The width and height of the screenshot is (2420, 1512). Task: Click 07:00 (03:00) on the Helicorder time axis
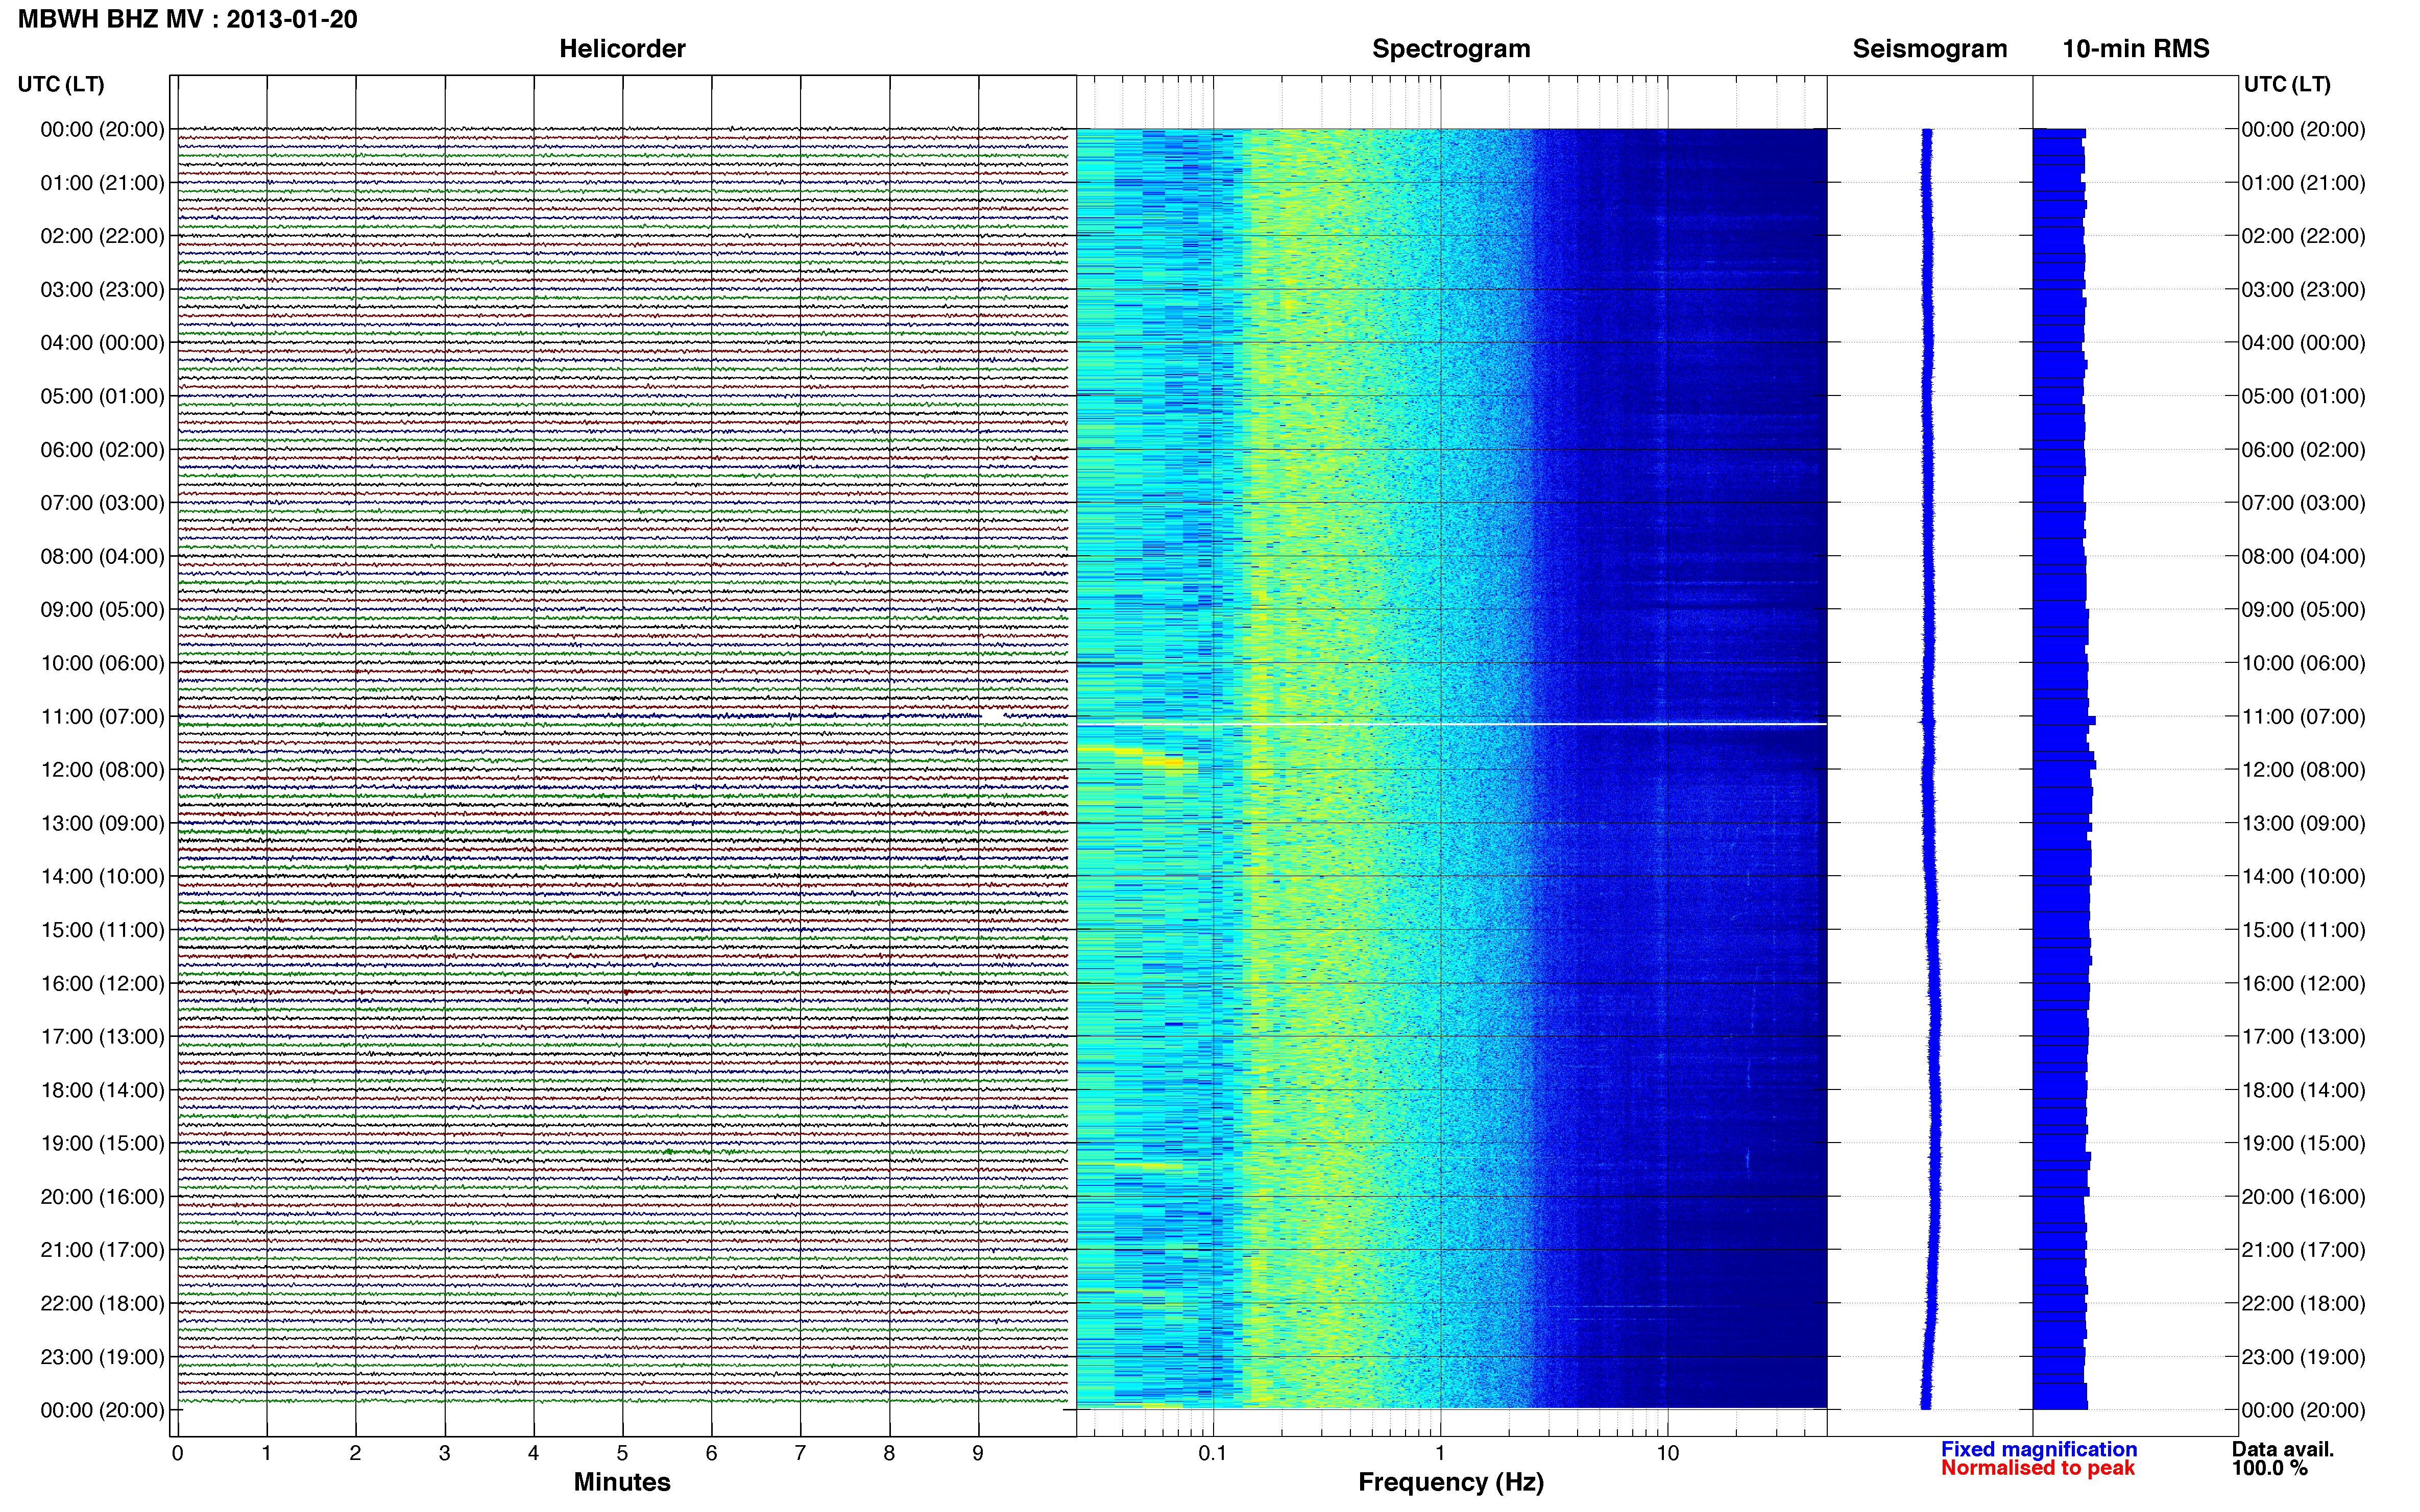pyautogui.click(x=102, y=503)
